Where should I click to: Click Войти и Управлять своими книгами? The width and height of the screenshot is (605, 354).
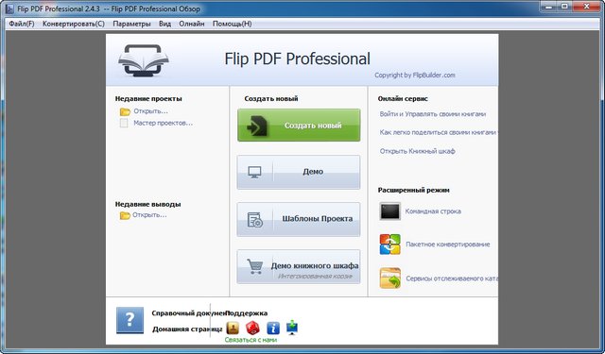(x=433, y=114)
